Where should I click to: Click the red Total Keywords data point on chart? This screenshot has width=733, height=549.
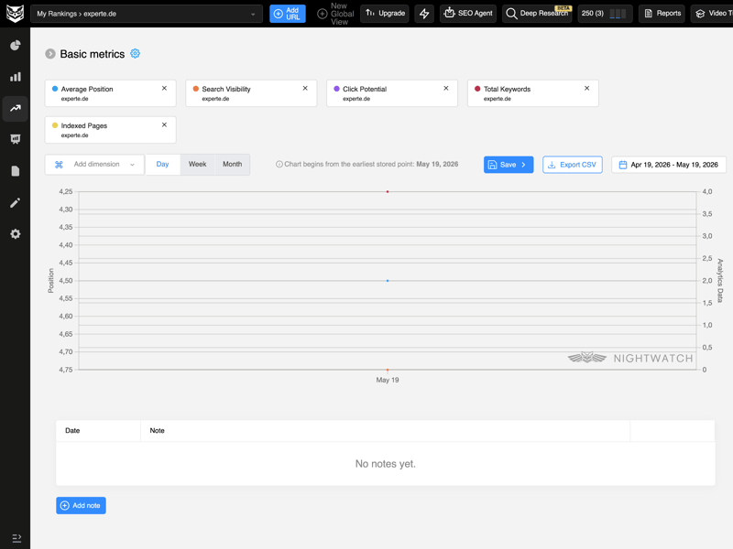point(388,192)
